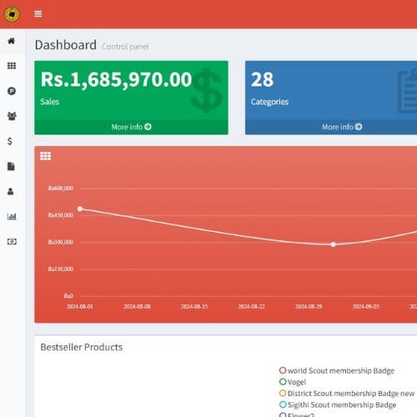Open the document file icon in sidebar
Viewport: 417px width, 417px height.
(11, 166)
